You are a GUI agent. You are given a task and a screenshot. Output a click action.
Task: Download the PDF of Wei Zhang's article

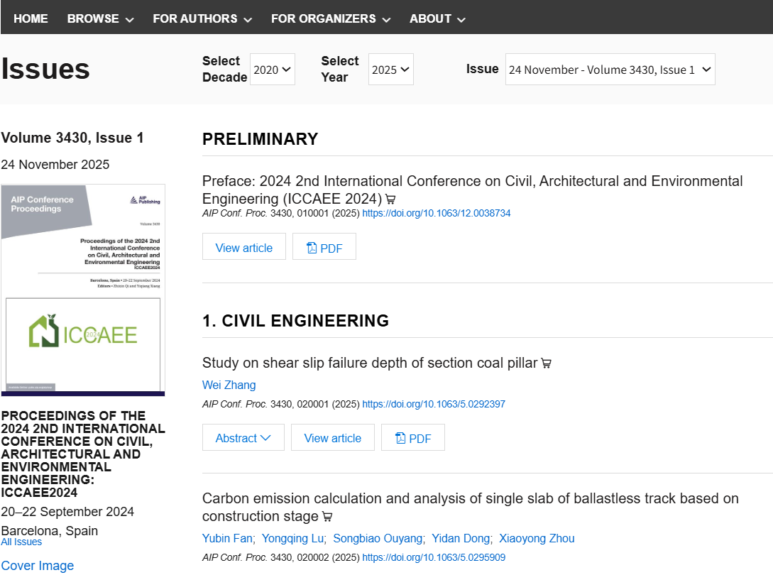click(x=413, y=438)
